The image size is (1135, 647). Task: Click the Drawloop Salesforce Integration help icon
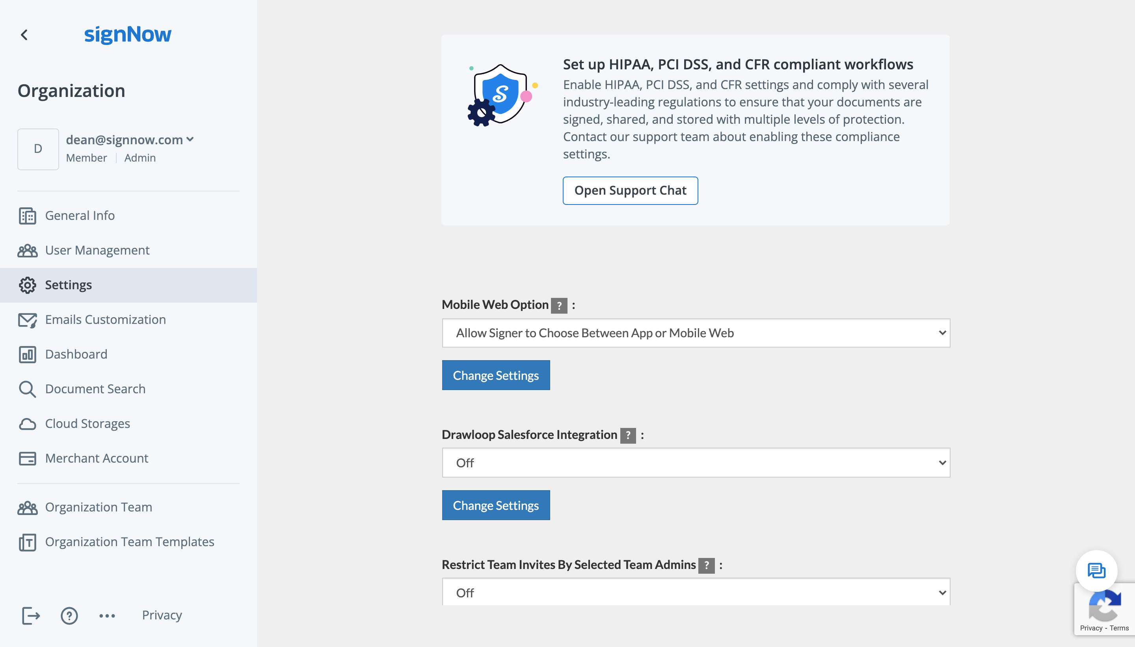click(x=628, y=435)
